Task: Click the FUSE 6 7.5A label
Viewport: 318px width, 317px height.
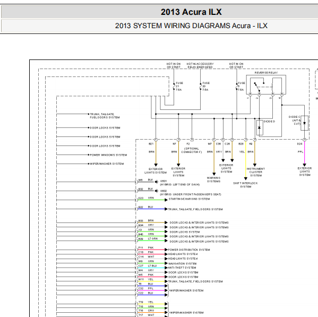Action: pos(241,86)
